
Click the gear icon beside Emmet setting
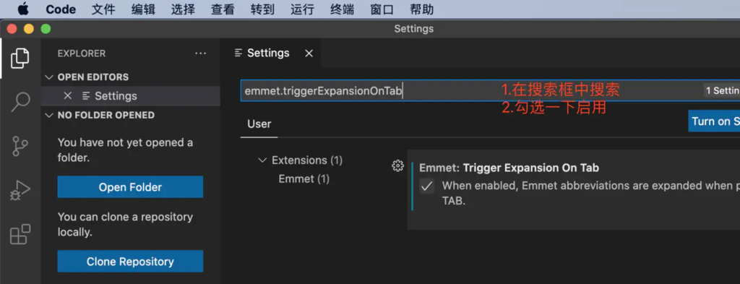click(398, 165)
